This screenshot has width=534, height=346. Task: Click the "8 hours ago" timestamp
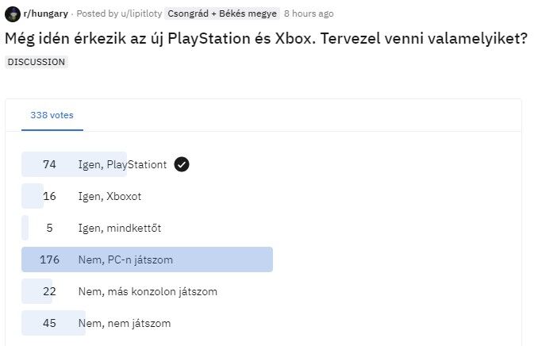[x=309, y=13]
